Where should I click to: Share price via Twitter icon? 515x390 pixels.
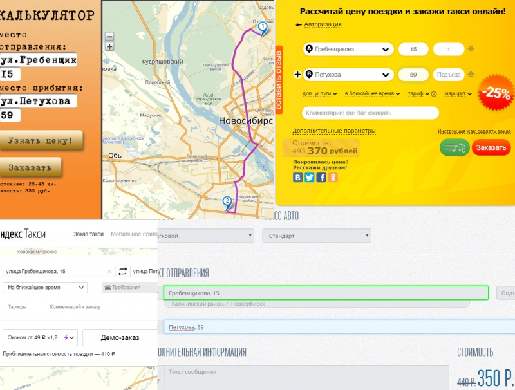click(310, 177)
